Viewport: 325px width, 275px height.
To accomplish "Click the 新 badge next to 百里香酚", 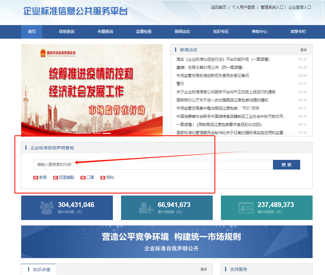I will click(55, 177).
